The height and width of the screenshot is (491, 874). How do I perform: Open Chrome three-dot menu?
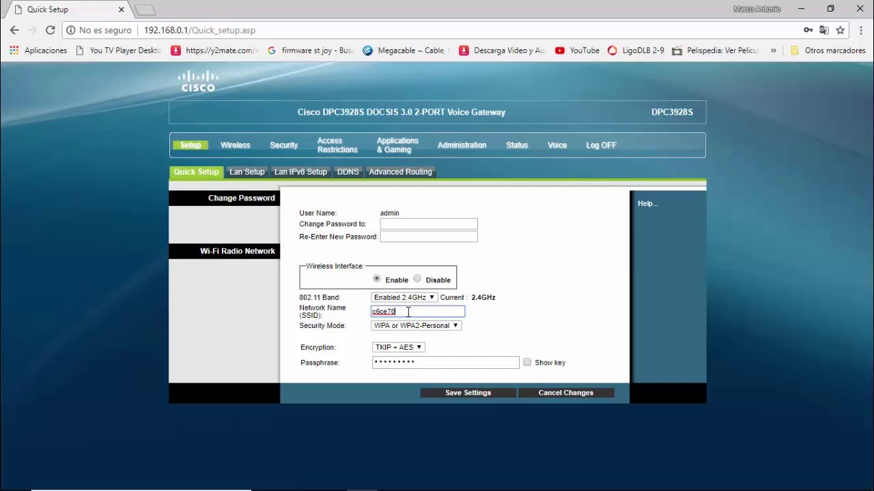pos(860,30)
